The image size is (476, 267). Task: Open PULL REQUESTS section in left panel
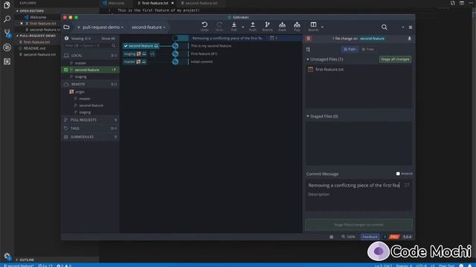coord(90,120)
